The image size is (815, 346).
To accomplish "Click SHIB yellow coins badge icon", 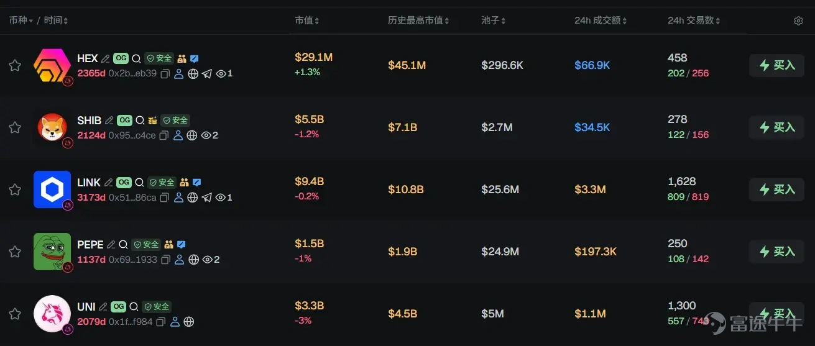I will point(153,121).
